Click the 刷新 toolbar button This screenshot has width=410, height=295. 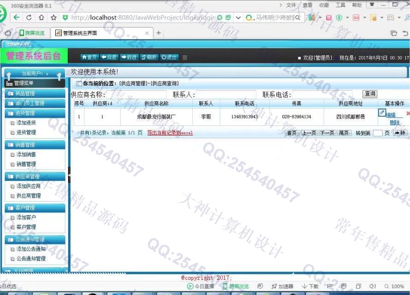click(x=149, y=57)
